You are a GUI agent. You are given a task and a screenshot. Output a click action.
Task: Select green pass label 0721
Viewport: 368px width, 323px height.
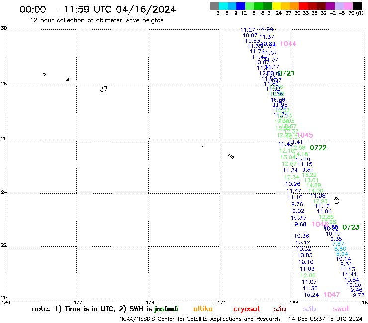(x=286, y=73)
